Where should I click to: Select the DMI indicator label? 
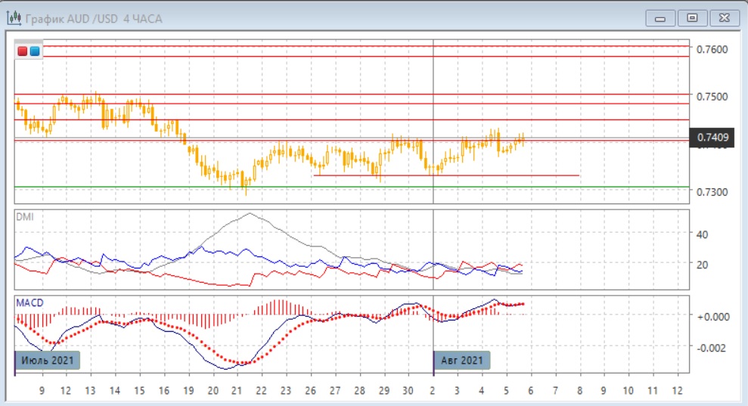tap(25, 217)
